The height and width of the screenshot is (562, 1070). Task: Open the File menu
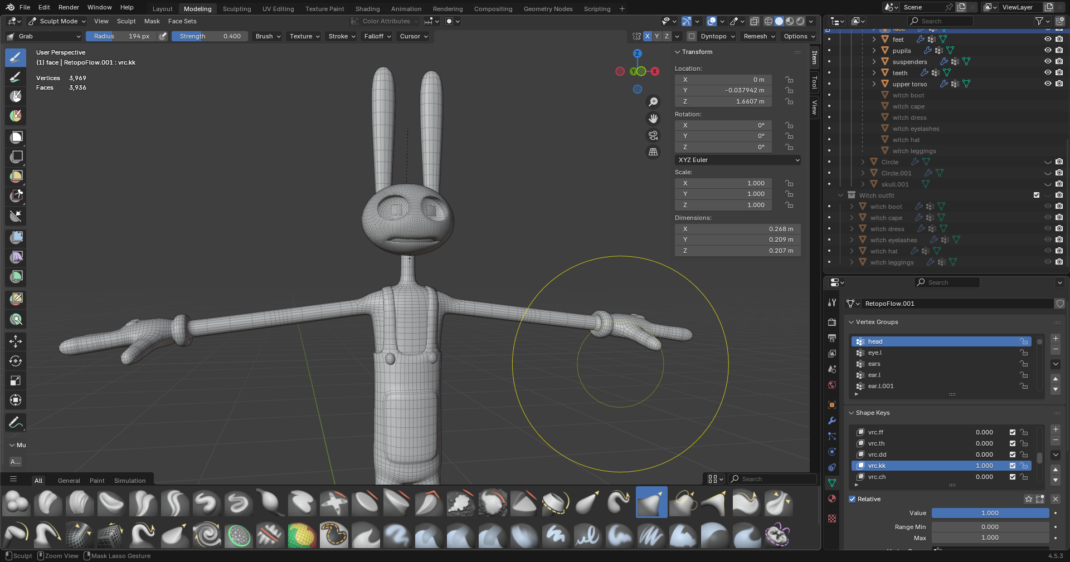pyautogui.click(x=25, y=7)
